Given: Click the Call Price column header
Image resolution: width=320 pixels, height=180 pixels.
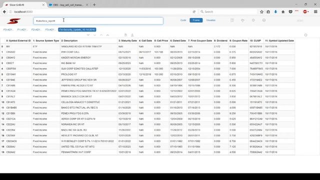Looking at the screenshot, I should (161, 41).
